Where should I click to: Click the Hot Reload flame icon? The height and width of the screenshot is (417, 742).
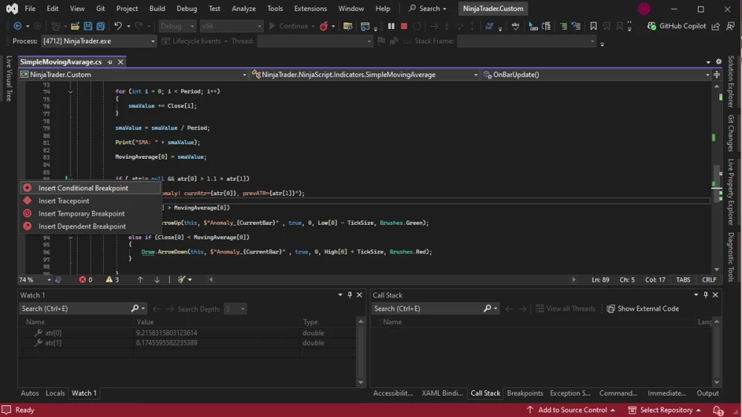324,26
